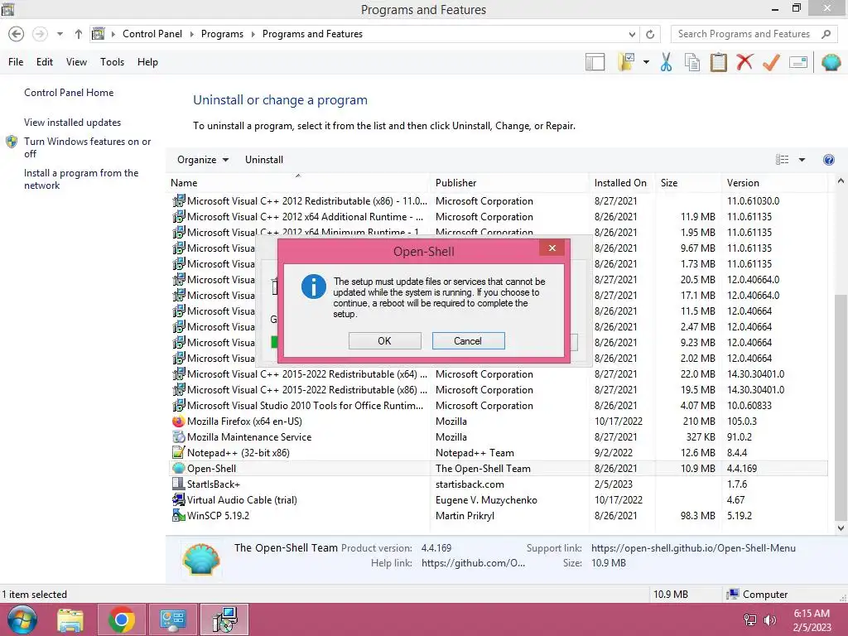
Task: Click the vertical scrollbar thumb
Action: click(841, 406)
